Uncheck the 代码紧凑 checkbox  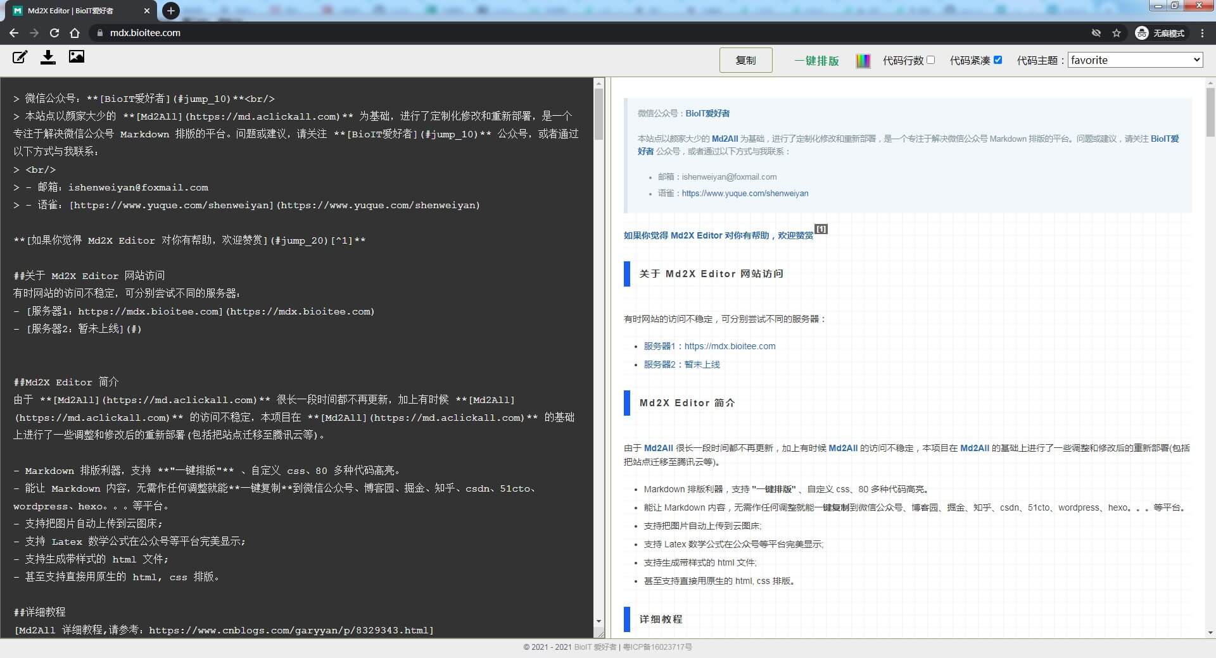click(x=997, y=60)
